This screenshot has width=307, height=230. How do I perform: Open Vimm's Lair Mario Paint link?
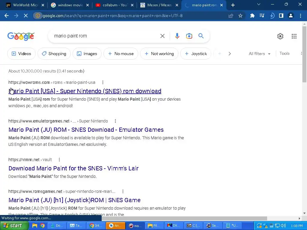(73, 168)
